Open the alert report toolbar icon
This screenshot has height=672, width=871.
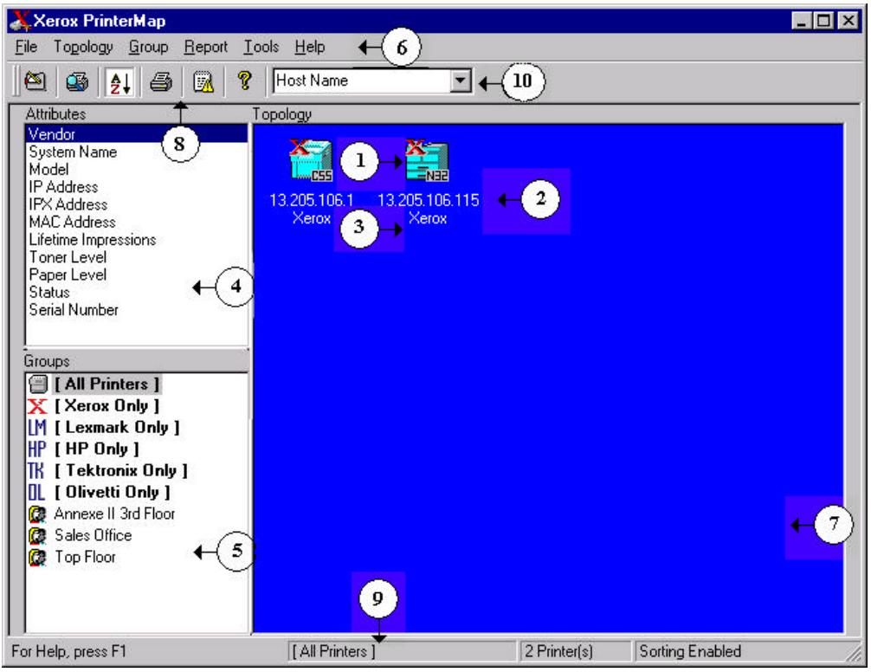[x=203, y=81]
